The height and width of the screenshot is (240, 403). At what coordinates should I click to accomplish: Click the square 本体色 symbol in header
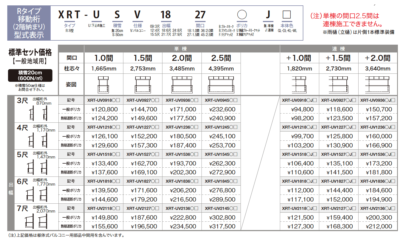click(x=287, y=15)
